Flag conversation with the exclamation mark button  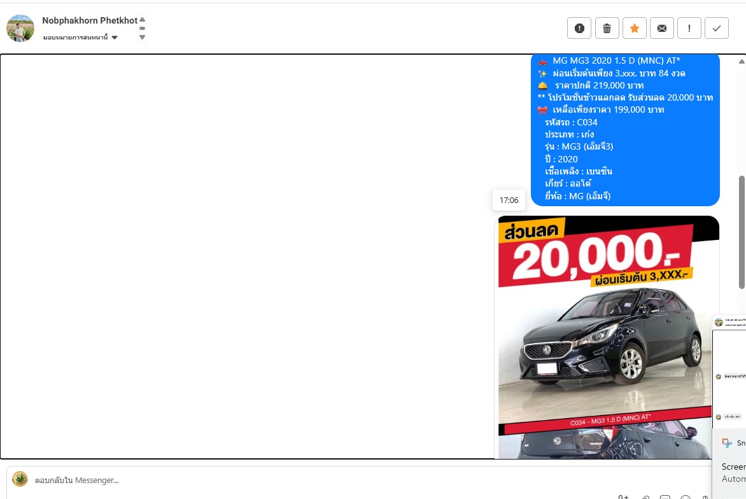tap(689, 28)
